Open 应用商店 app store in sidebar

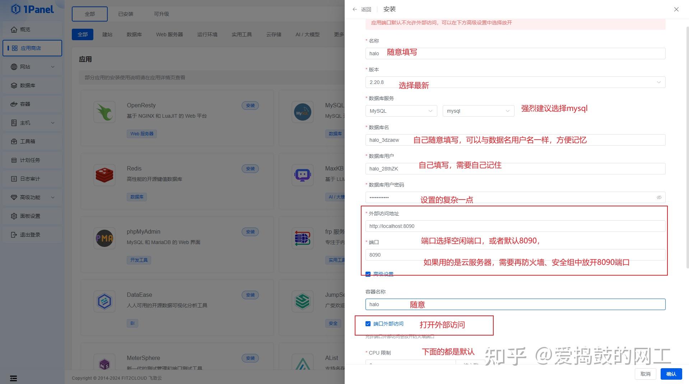[32, 48]
